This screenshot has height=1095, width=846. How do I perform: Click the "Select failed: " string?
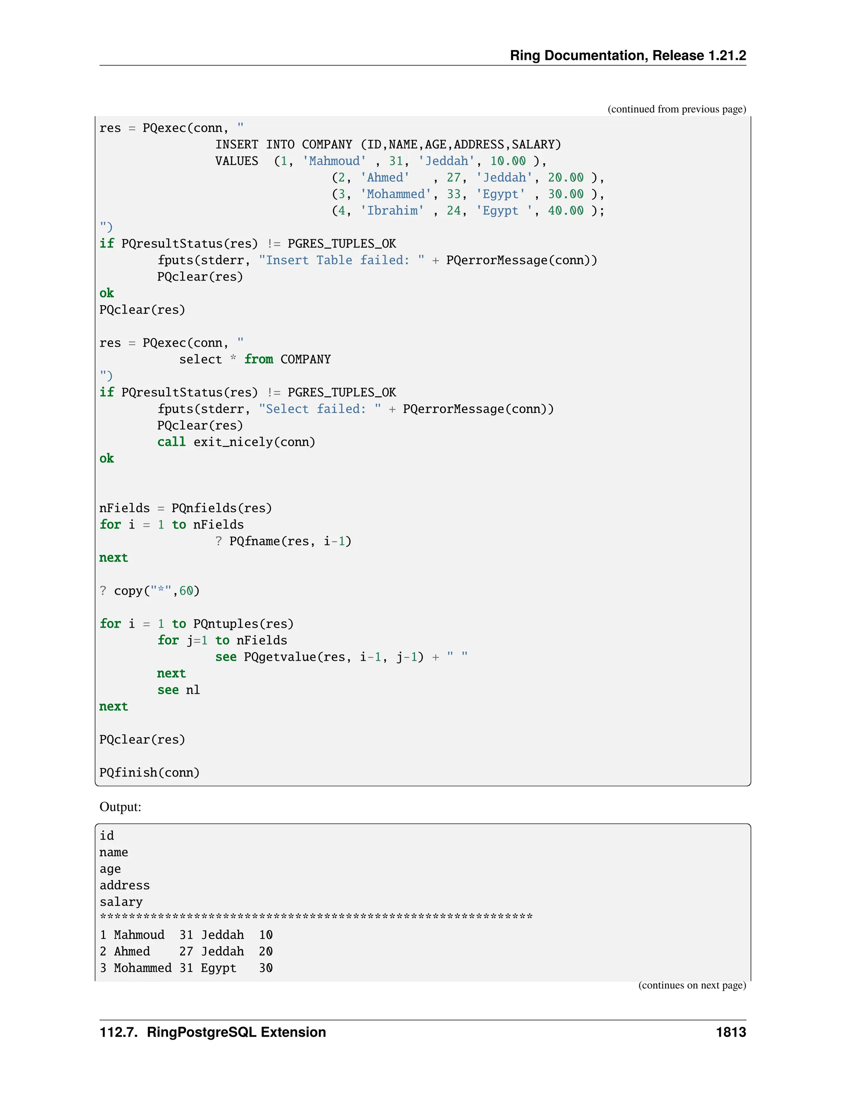[x=320, y=409]
